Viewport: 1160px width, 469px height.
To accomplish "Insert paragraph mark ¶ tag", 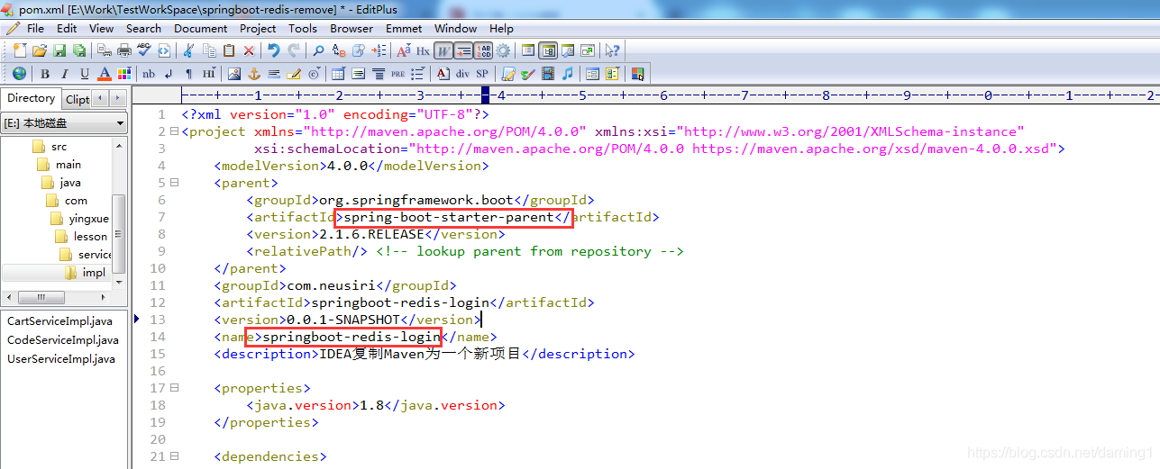I will tap(188, 74).
